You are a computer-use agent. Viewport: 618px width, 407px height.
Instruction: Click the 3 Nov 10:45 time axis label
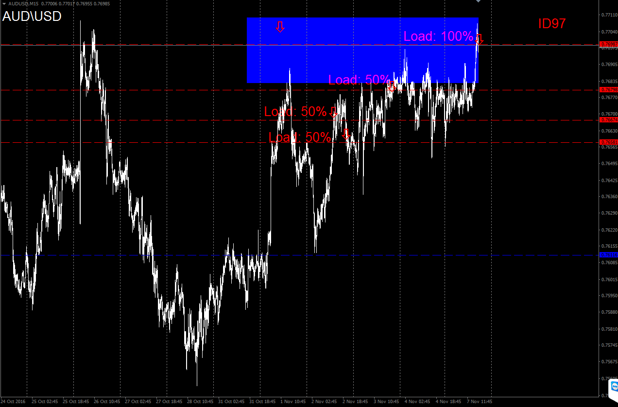click(386, 402)
